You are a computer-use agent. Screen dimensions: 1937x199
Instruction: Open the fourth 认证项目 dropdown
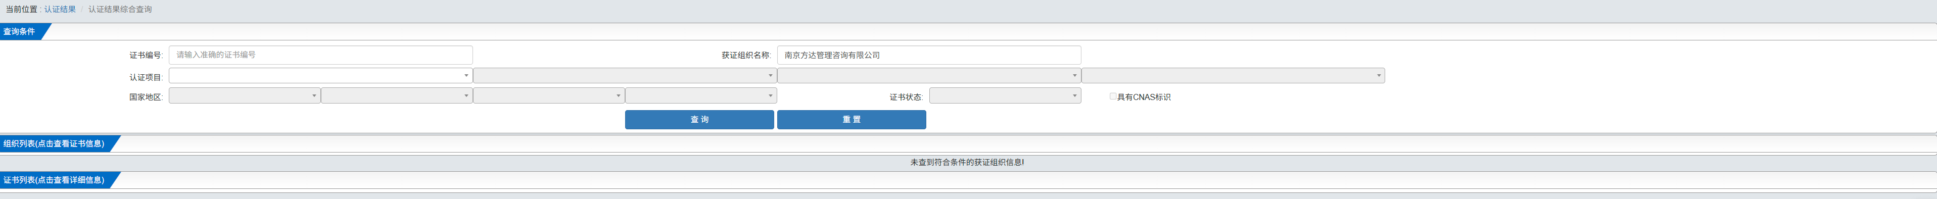pyautogui.click(x=1233, y=76)
